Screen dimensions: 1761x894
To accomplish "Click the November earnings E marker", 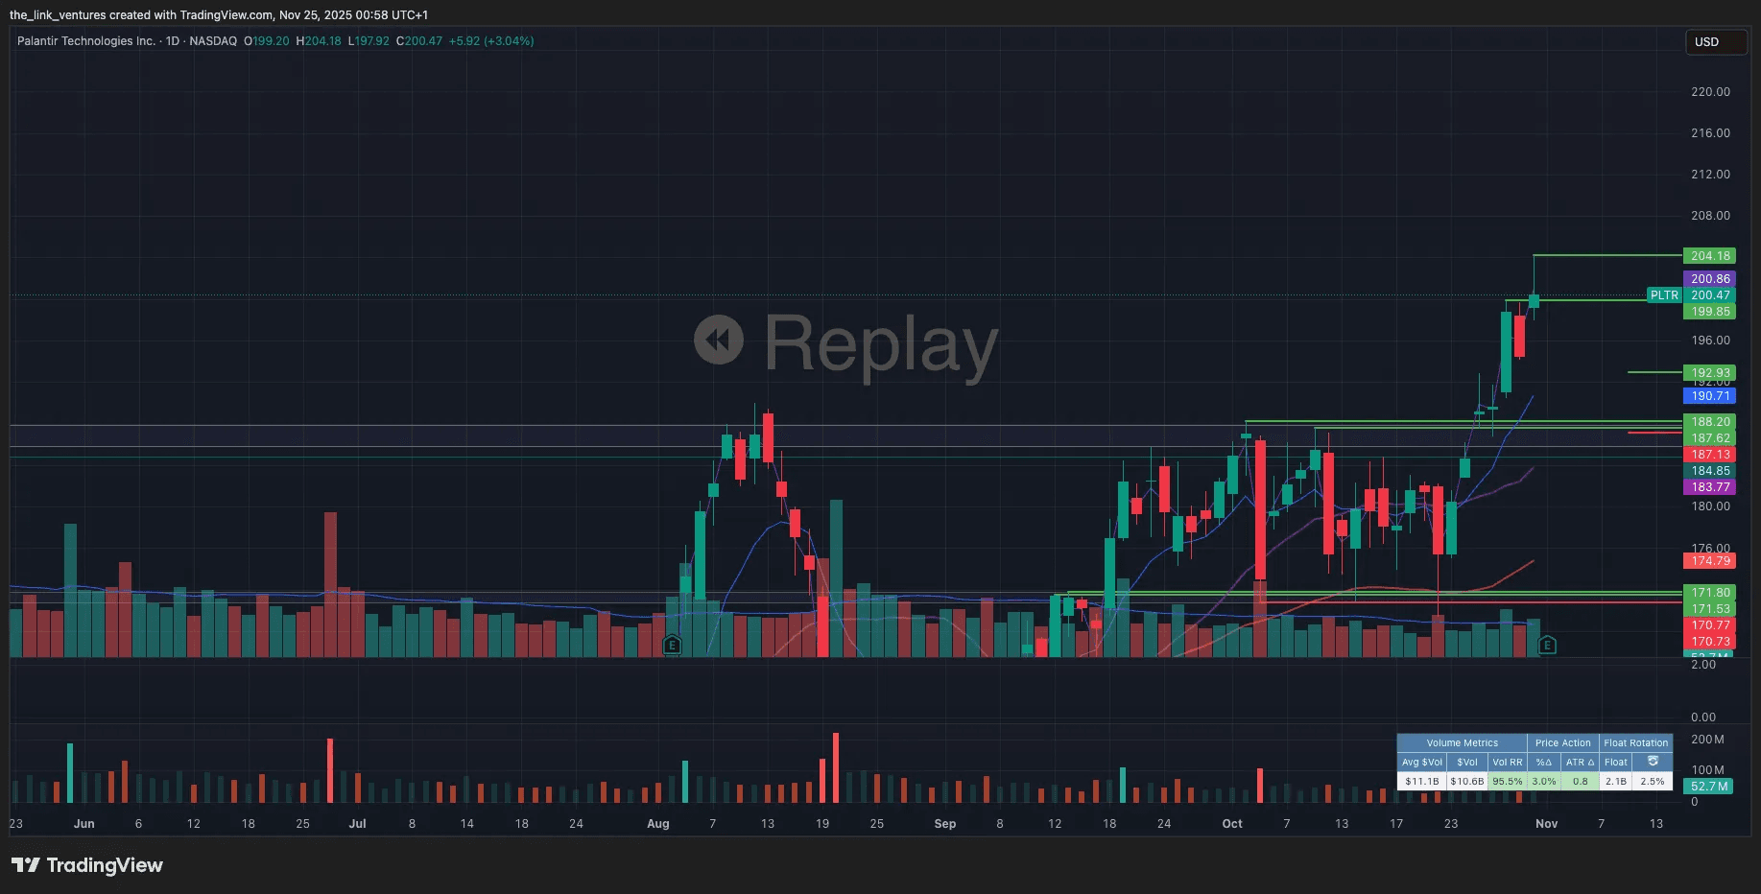I will (1547, 646).
